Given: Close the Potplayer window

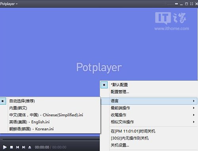Looking at the screenshot, I should point(196,4).
